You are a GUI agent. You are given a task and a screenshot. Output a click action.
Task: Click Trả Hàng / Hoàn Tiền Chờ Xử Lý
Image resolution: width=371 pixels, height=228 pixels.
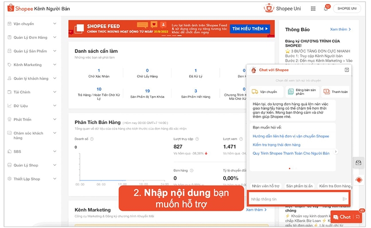[x=99, y=94]
